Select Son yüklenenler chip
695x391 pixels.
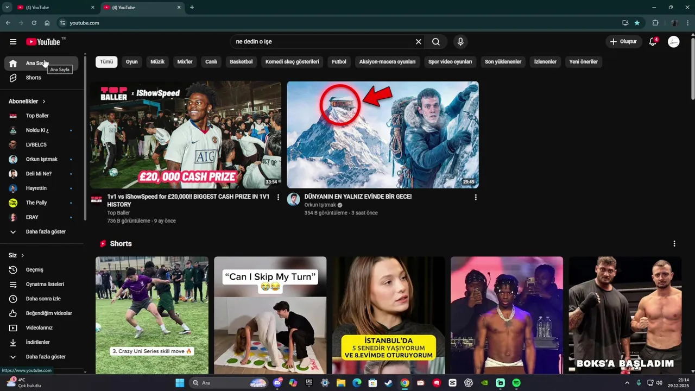point(503,62)
